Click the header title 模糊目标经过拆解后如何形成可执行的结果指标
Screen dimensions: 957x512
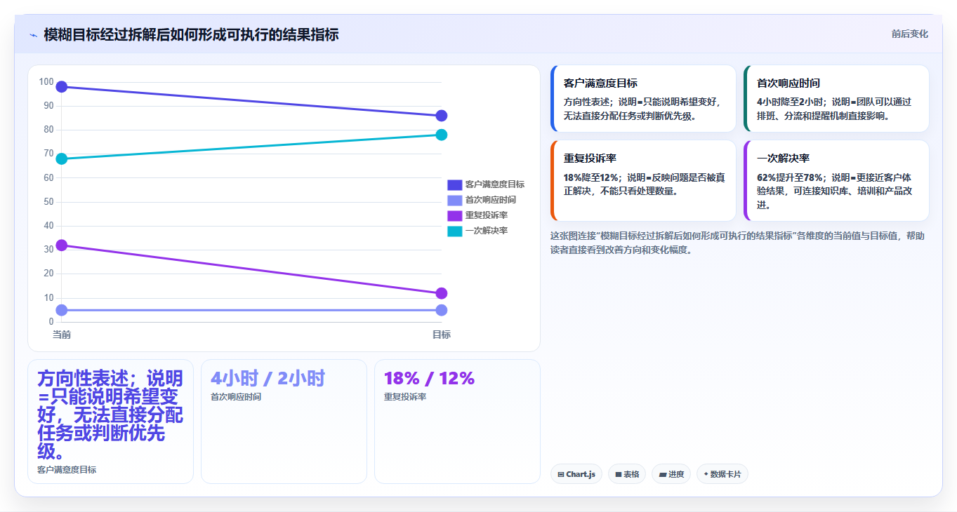(x=191, y=34)
